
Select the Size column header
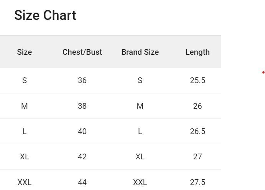coord(25,52)
